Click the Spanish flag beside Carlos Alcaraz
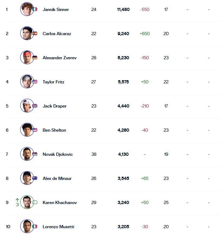Viewport: 224px width, 236px height. 35,33
